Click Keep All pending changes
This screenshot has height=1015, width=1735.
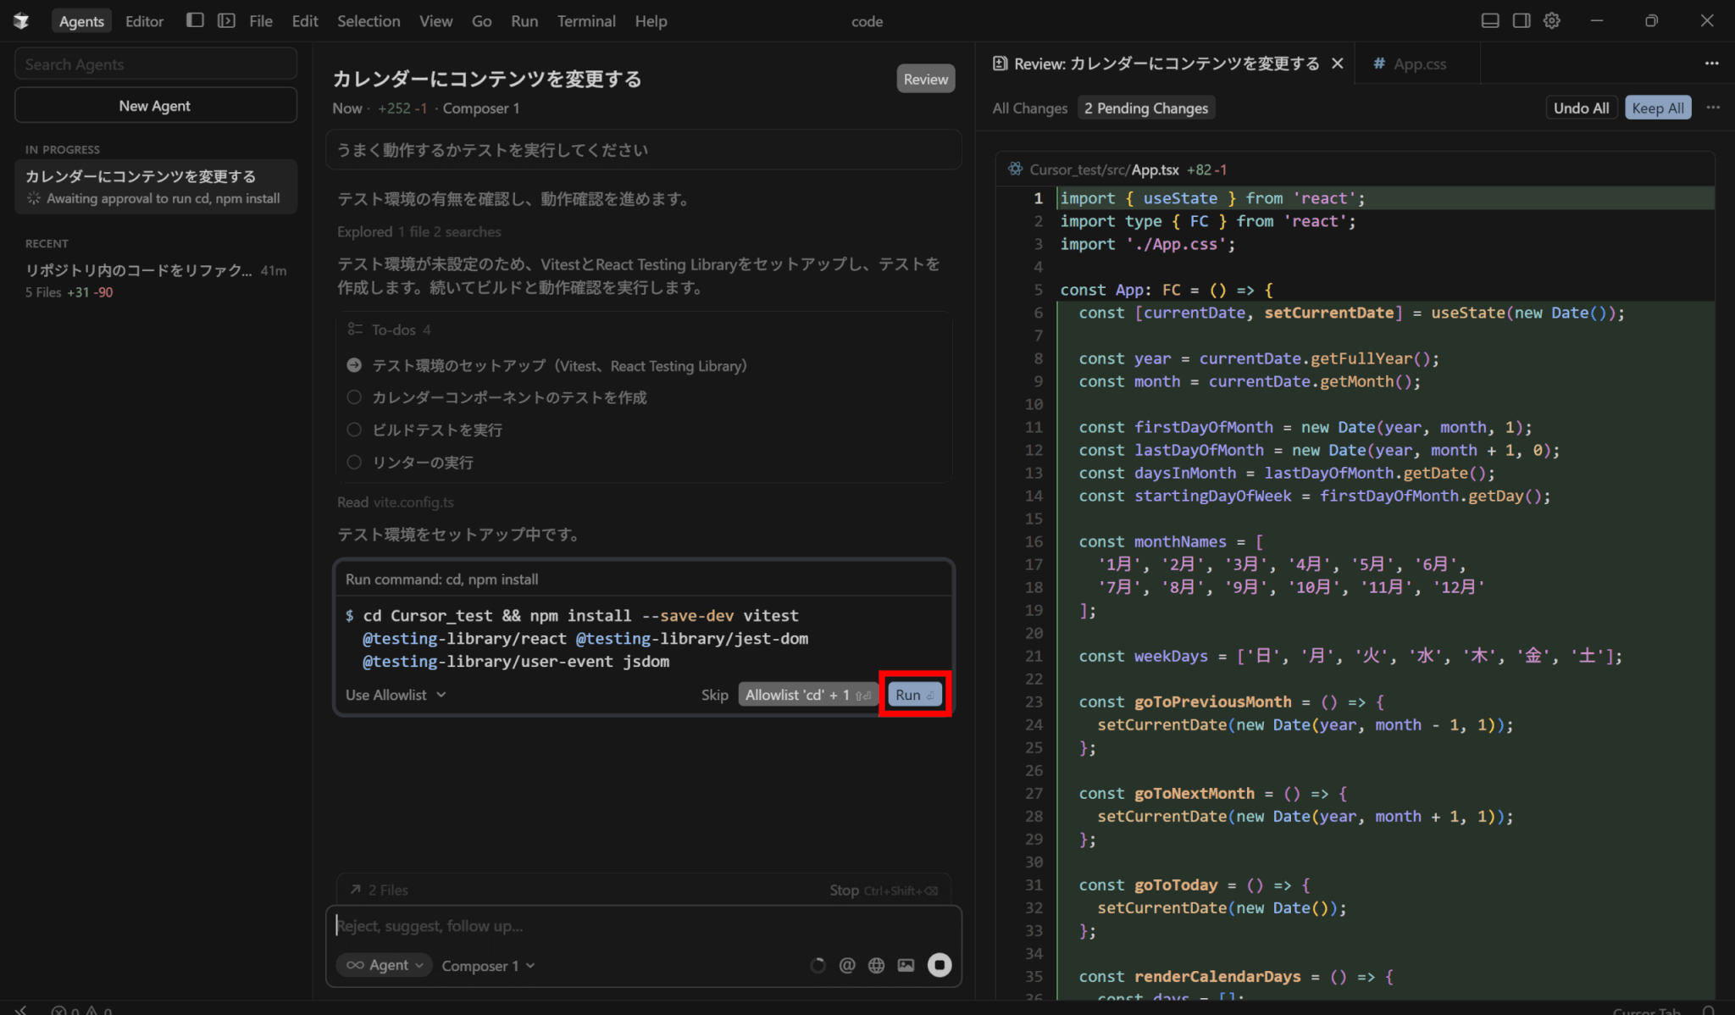point(1657,108)
